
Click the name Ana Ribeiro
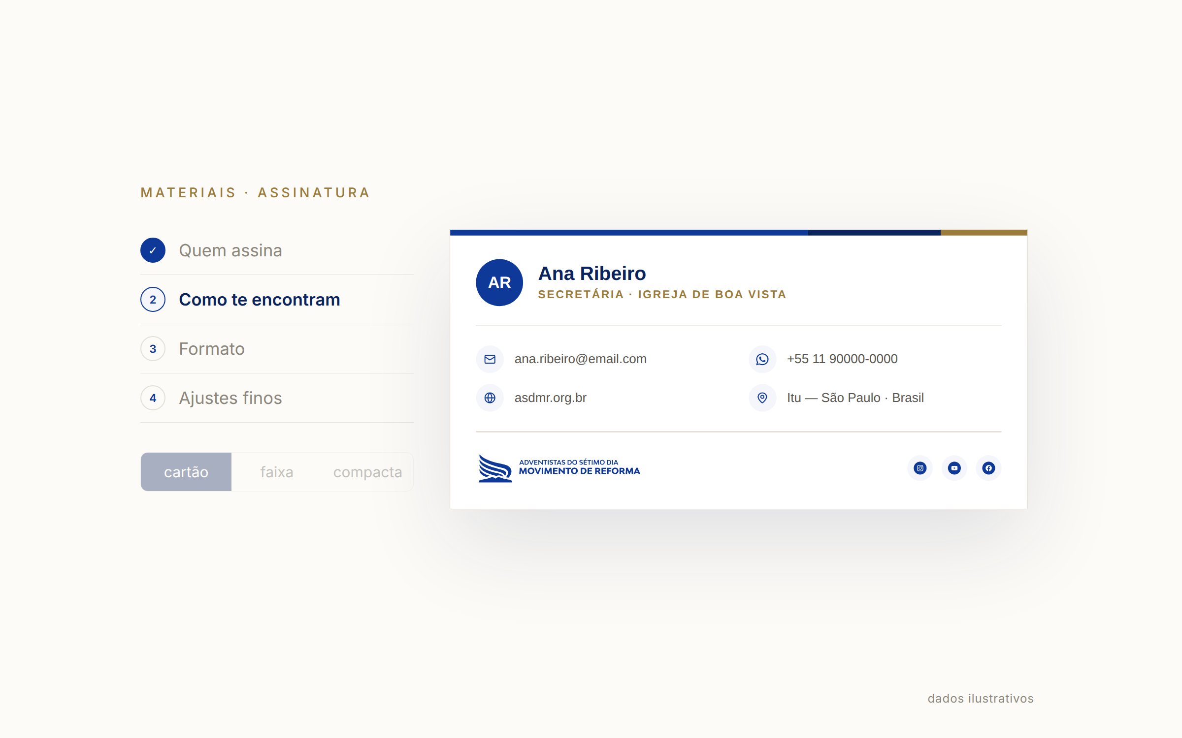[x=592, y=273]
